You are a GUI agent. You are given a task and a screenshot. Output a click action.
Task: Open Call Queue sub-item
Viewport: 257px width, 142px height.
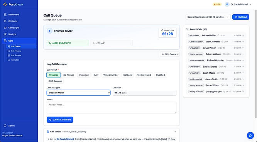coord(21,46)
